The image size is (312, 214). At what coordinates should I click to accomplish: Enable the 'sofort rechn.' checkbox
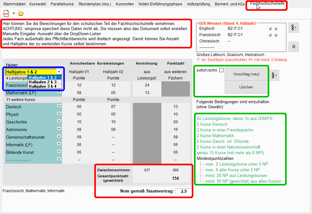coord(221,70)
